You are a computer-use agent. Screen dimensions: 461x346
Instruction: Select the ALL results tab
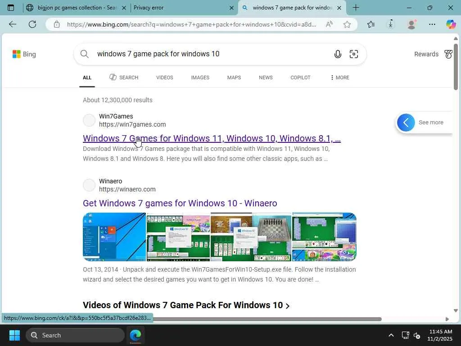(87, 77)
